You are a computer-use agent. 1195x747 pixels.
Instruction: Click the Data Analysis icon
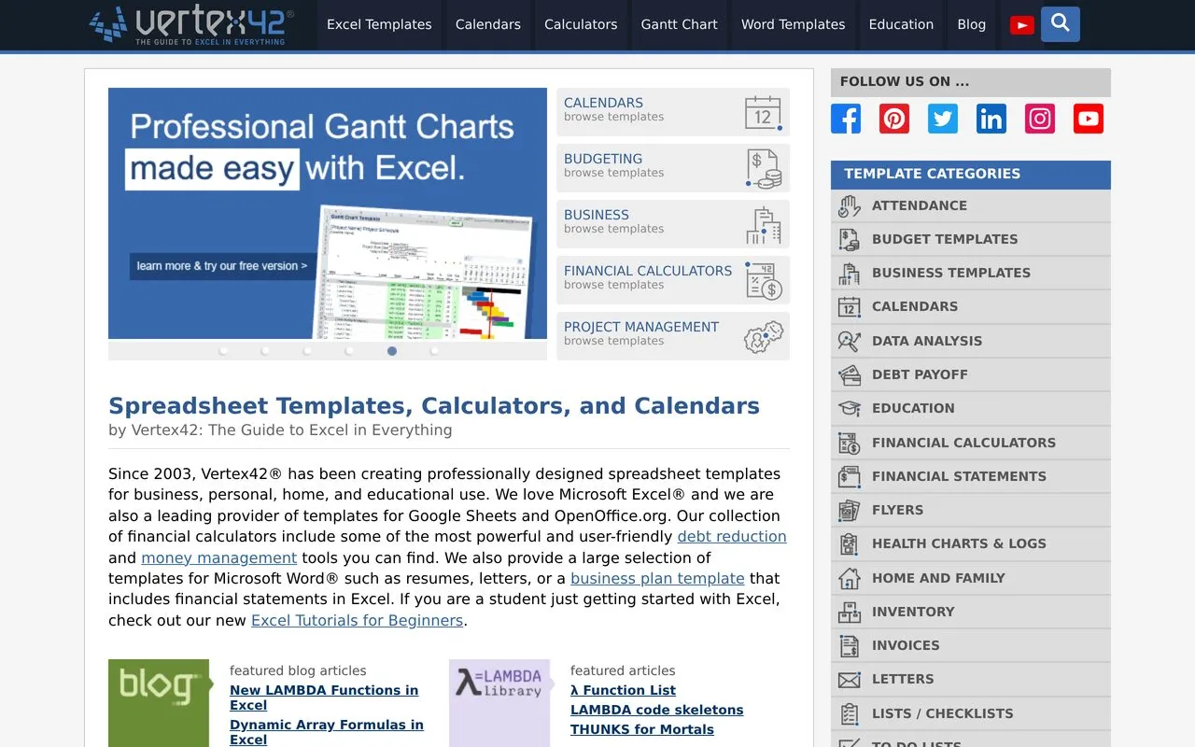(x=850, y=342)
